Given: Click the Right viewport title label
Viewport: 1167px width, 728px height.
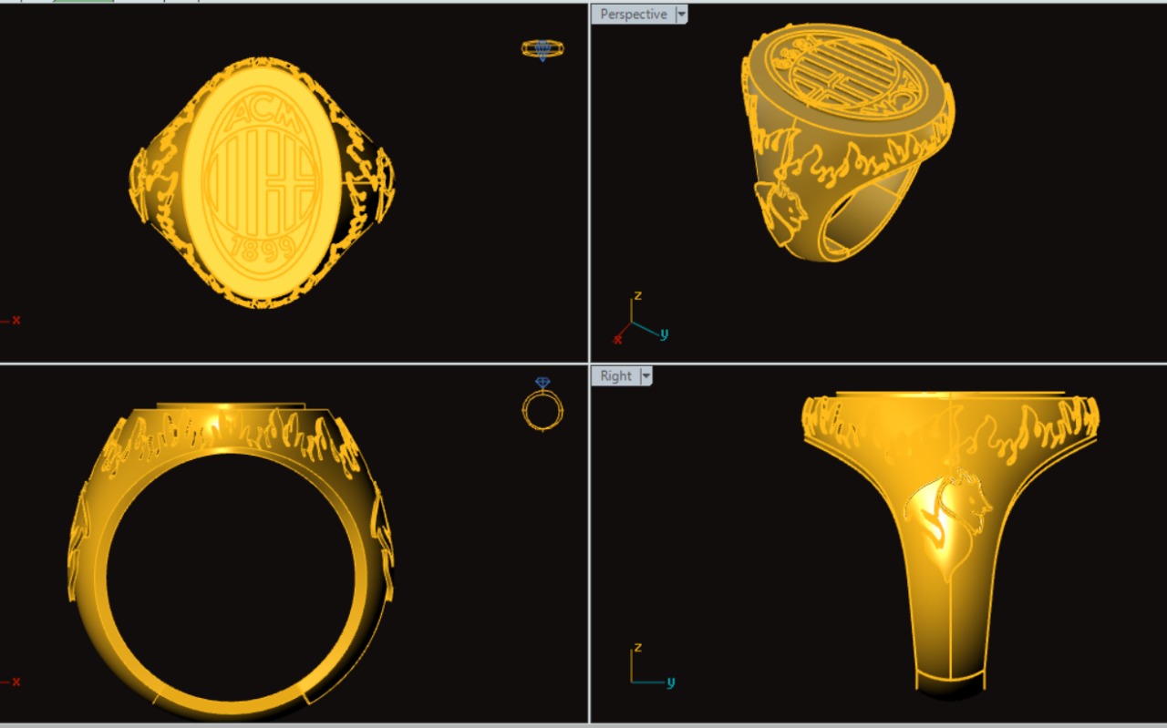Looking at the screenshot, I should (615, 376).
